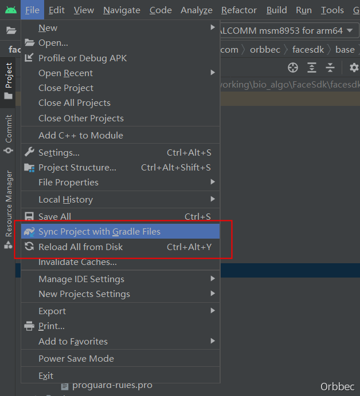Viewport: 360px width, 396px height.
Task: Choose Exit from File menu
Action: point(120,375)
